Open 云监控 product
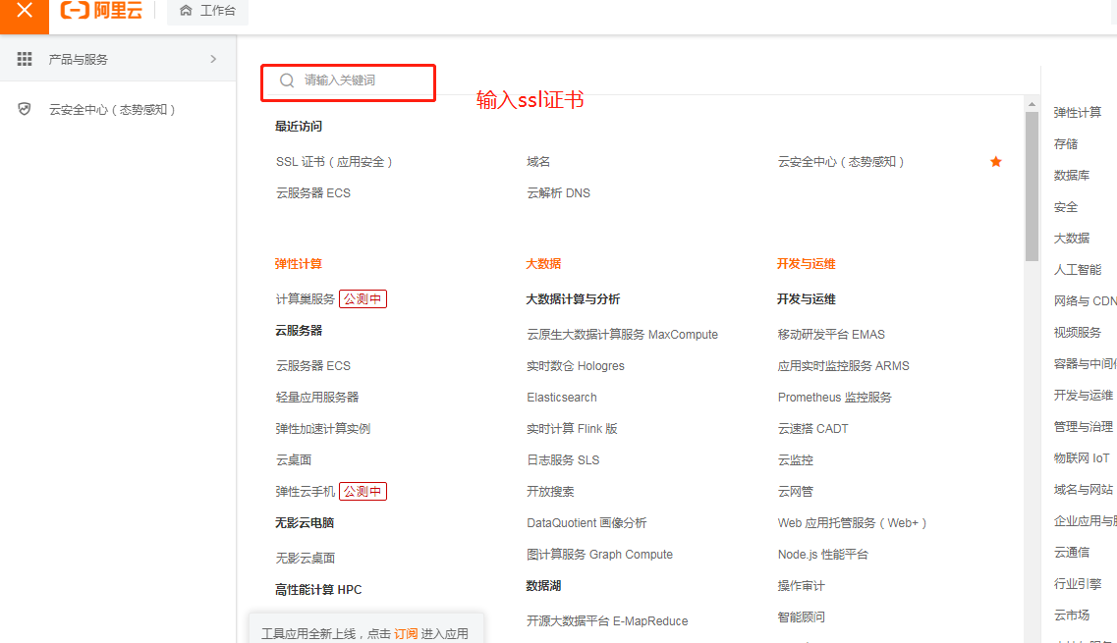Screen dimensions: 1117x643 [x=795, y=460]
